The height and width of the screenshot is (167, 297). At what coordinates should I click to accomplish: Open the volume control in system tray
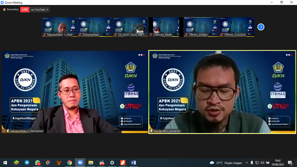(262, 163)
